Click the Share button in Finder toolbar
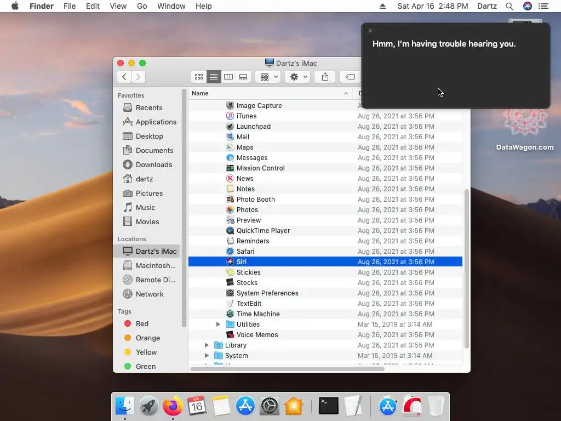The width and height of the screenshot is (561, 421). pos(325,77)
